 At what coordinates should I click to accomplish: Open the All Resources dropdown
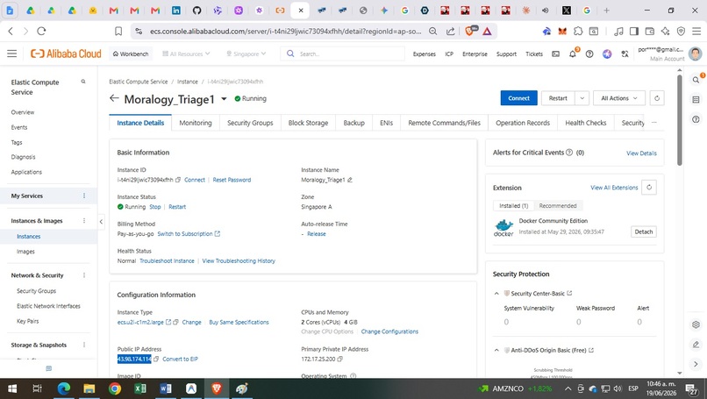point(186,53)
